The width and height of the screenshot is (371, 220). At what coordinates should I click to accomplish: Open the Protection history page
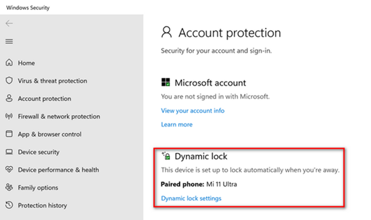coord(42,205)
